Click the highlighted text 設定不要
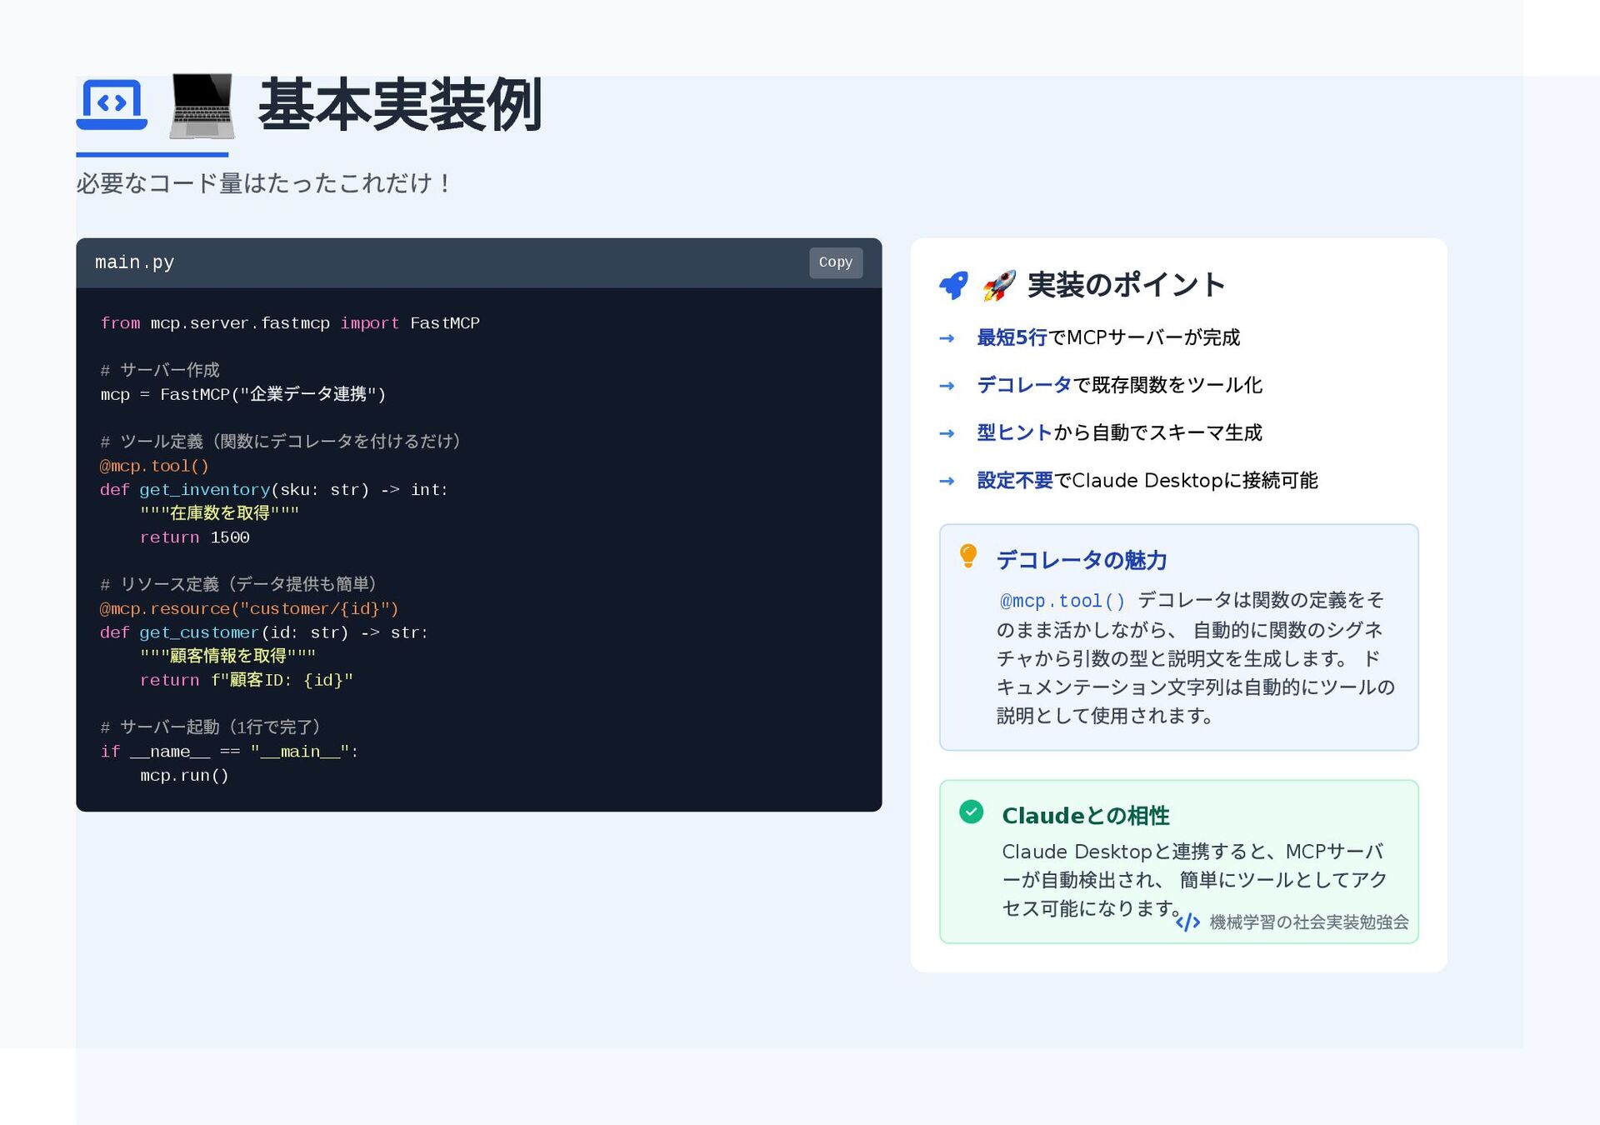 coord(1015,480)
